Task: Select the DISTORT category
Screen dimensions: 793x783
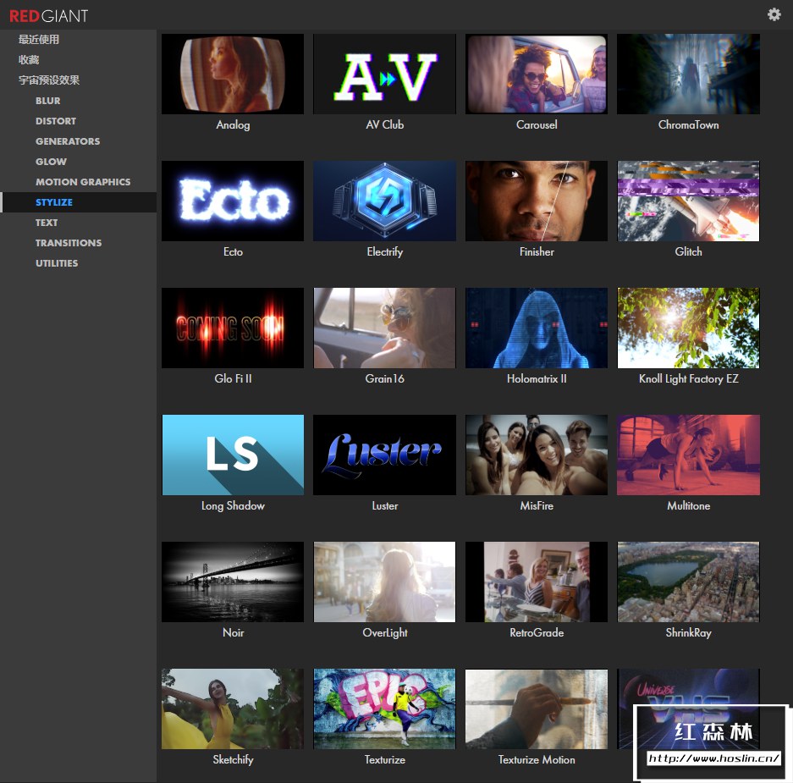Action: click(56, 121)
